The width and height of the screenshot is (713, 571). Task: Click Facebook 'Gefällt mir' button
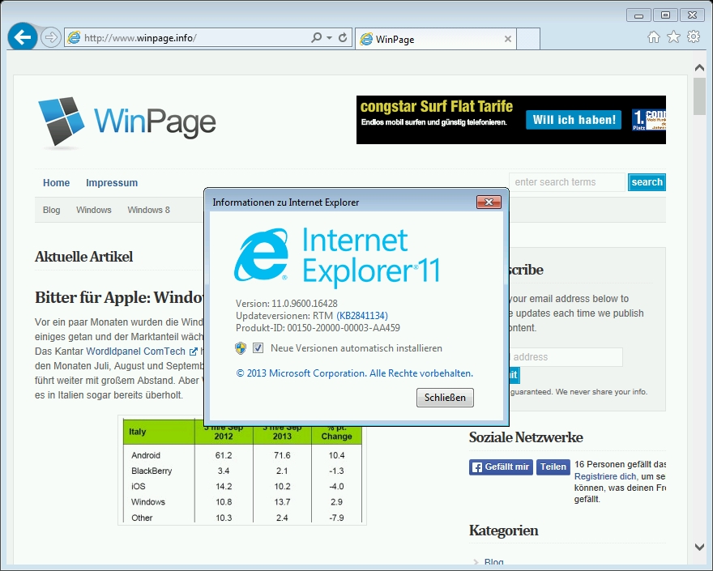(x=501, y=467)
